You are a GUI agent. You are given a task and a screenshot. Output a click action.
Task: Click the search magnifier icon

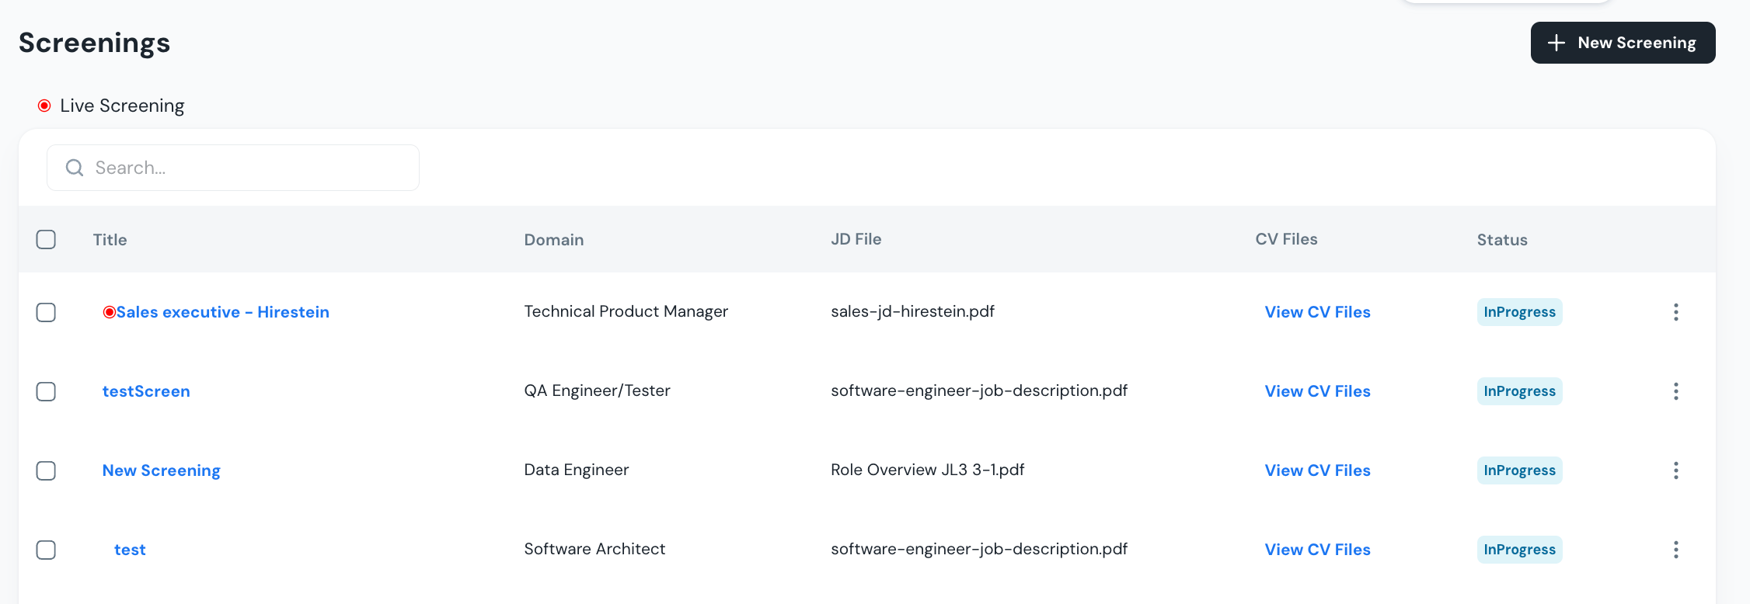(75, 168)
